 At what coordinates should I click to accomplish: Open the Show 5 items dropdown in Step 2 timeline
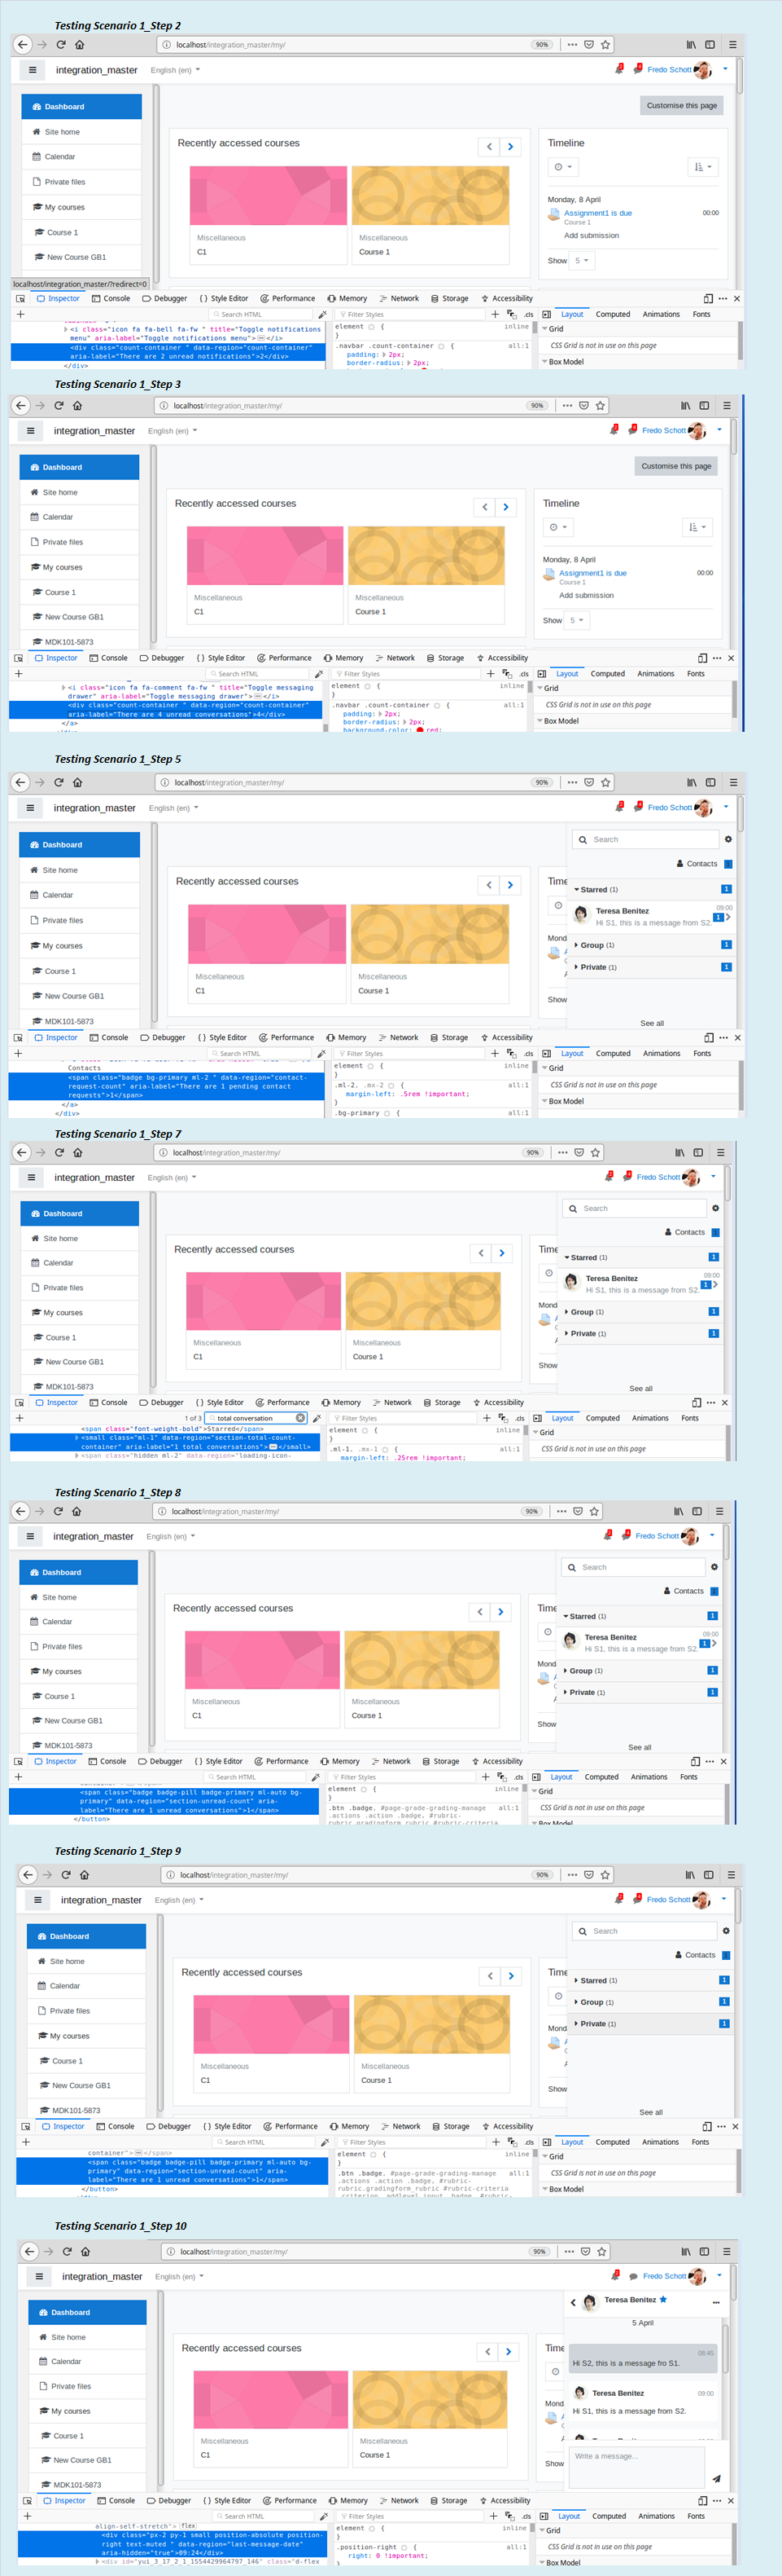coord(580,260)
